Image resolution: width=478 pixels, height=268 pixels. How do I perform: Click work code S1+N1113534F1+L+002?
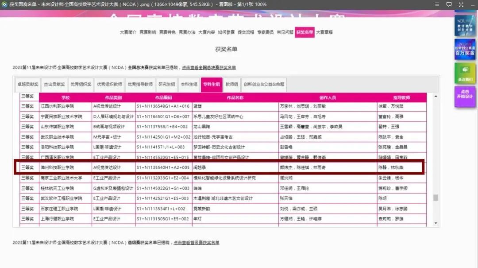pos(164,209)
